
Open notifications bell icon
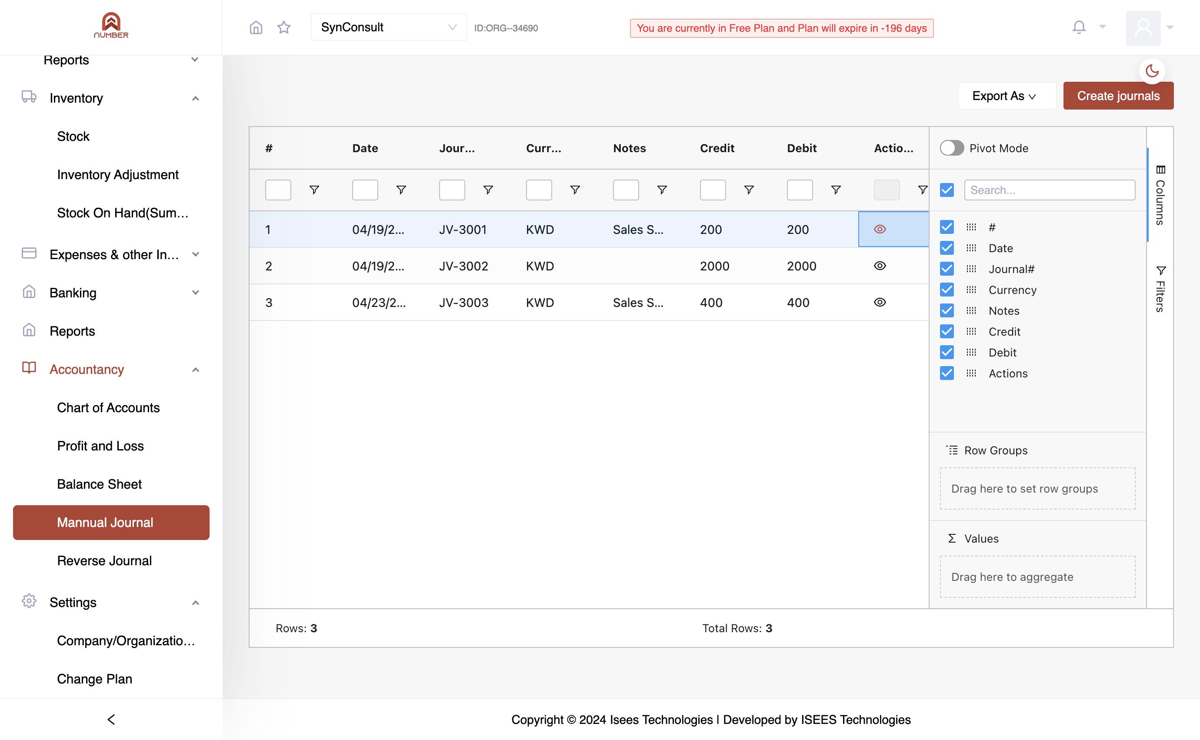pyautogui.click(x=1079, y=27)
